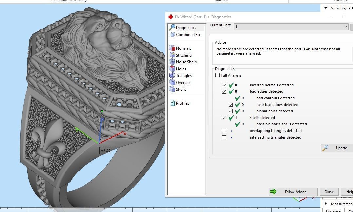353x212 pixels.
Task: Uncheck planar holes detected checkbox
Action: tap(231, 111)
